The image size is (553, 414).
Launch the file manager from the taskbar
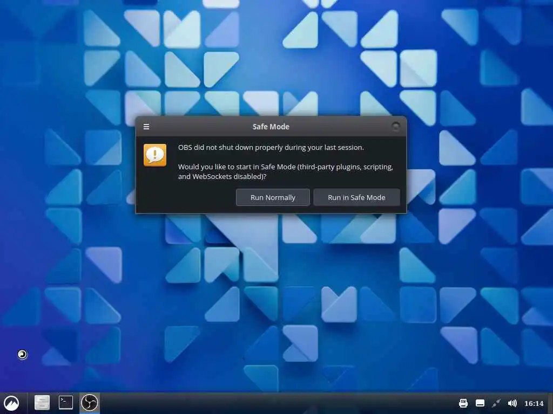coord(42,403)
